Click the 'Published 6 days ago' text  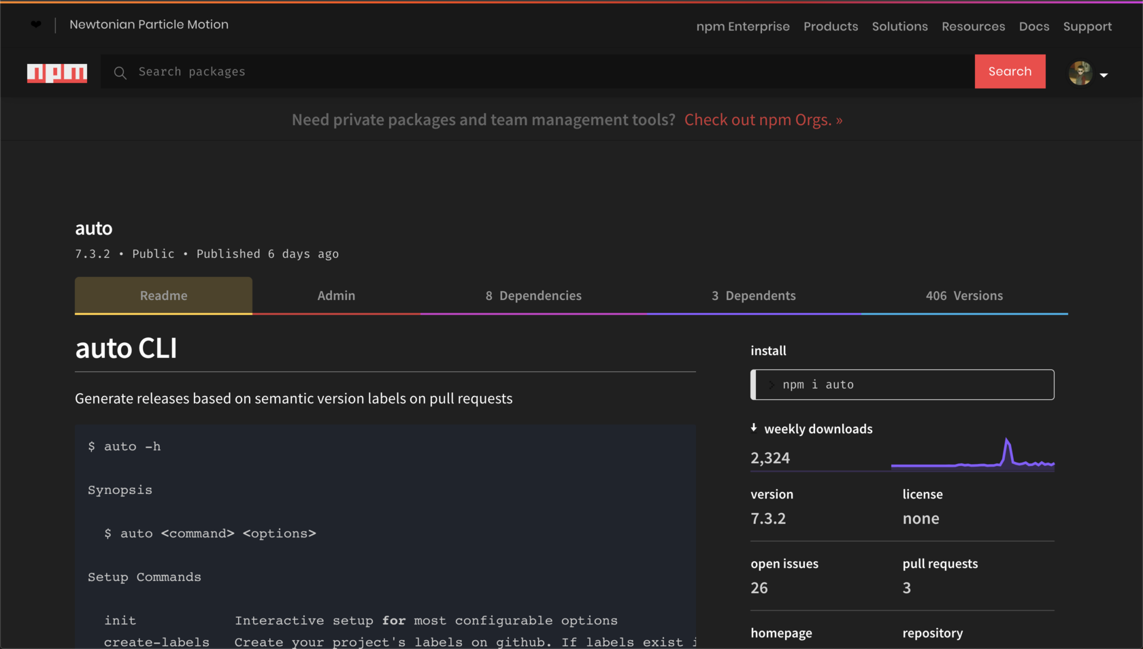pyautogui.click(x=267, y=254)
